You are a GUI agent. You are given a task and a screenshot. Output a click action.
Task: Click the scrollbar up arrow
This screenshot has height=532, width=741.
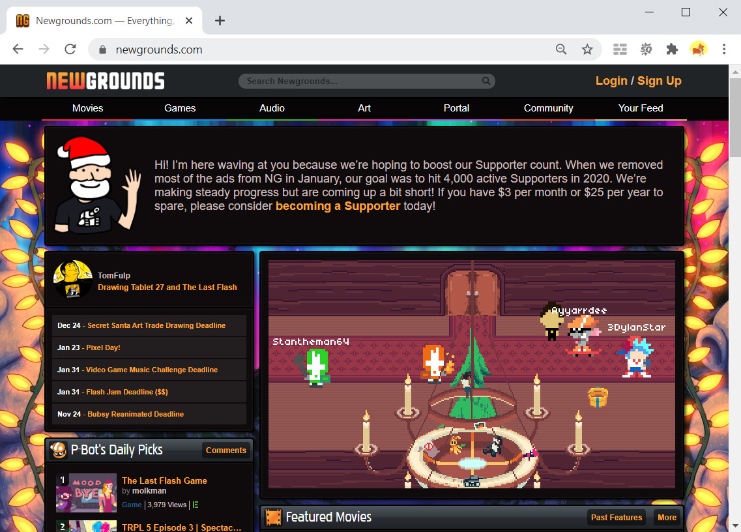point(735,72)
